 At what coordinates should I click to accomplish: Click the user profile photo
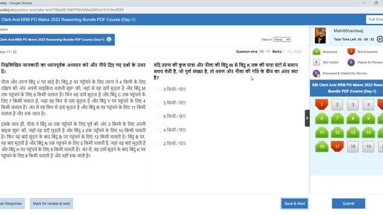click(320, 36)
